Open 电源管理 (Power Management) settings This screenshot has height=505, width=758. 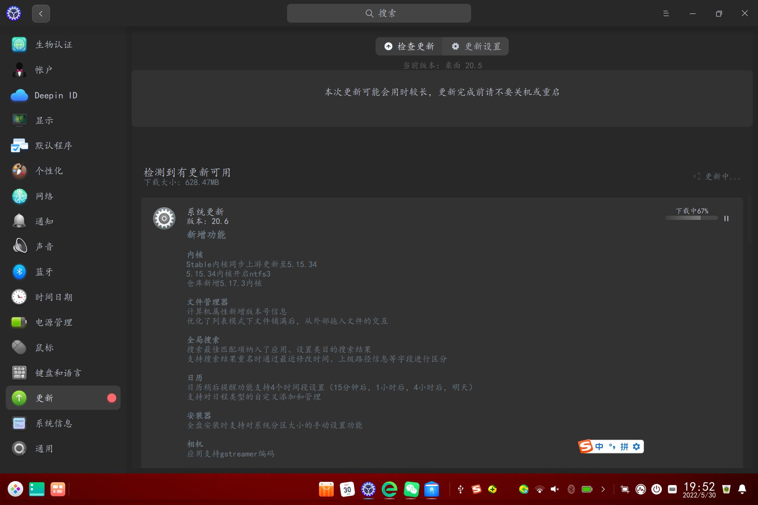(x=53, y=322)
